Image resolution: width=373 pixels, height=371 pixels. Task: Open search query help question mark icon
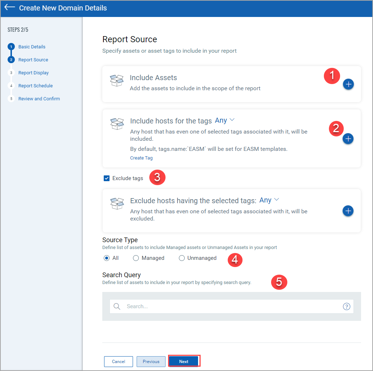coord(346,306)
